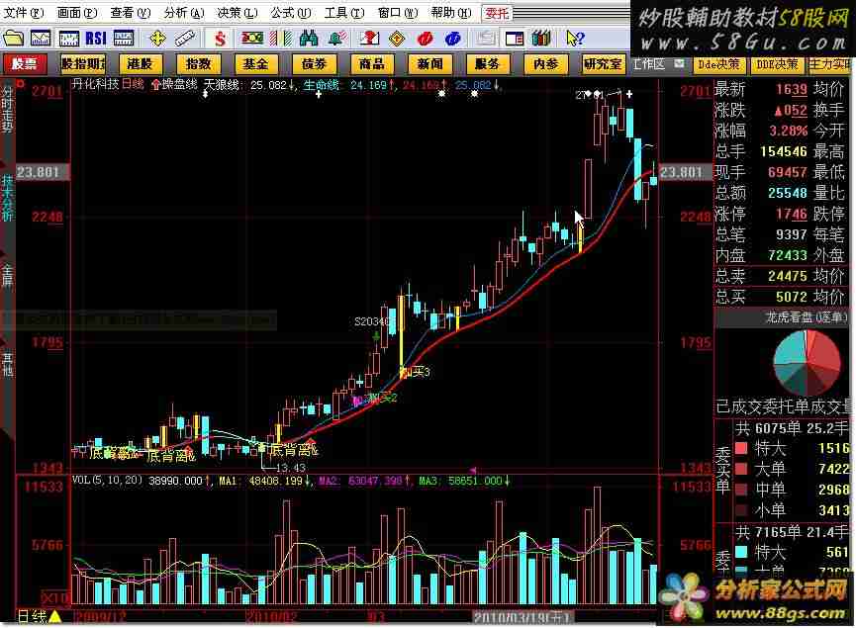
Task: Select the ruler drawing tool icon
Action: 184,39
